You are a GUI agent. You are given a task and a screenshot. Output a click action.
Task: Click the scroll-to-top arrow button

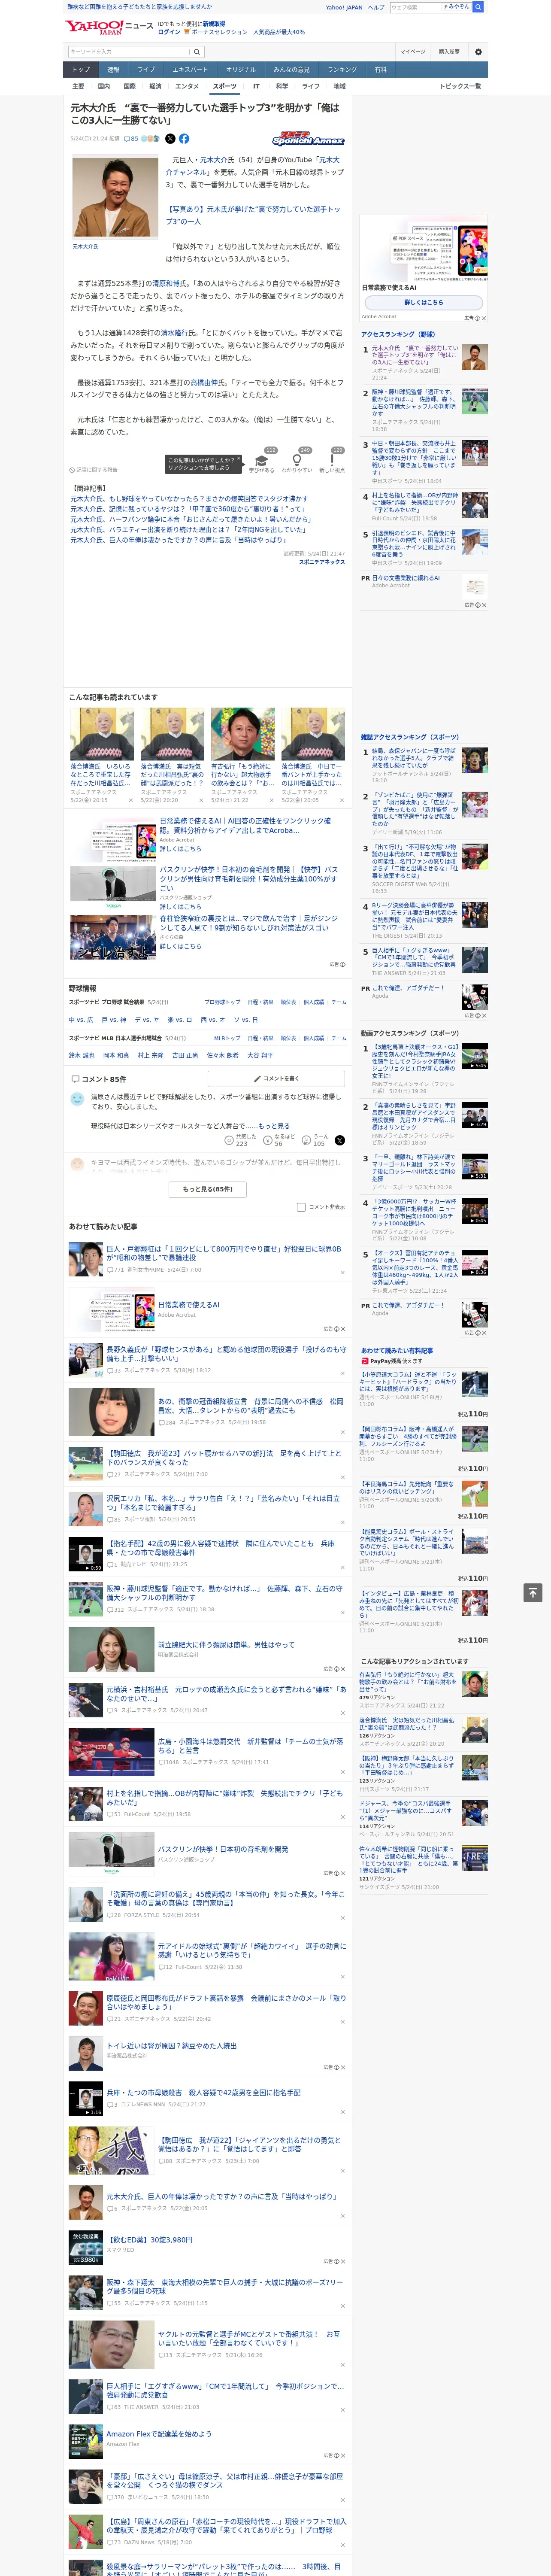(533, 1593)
